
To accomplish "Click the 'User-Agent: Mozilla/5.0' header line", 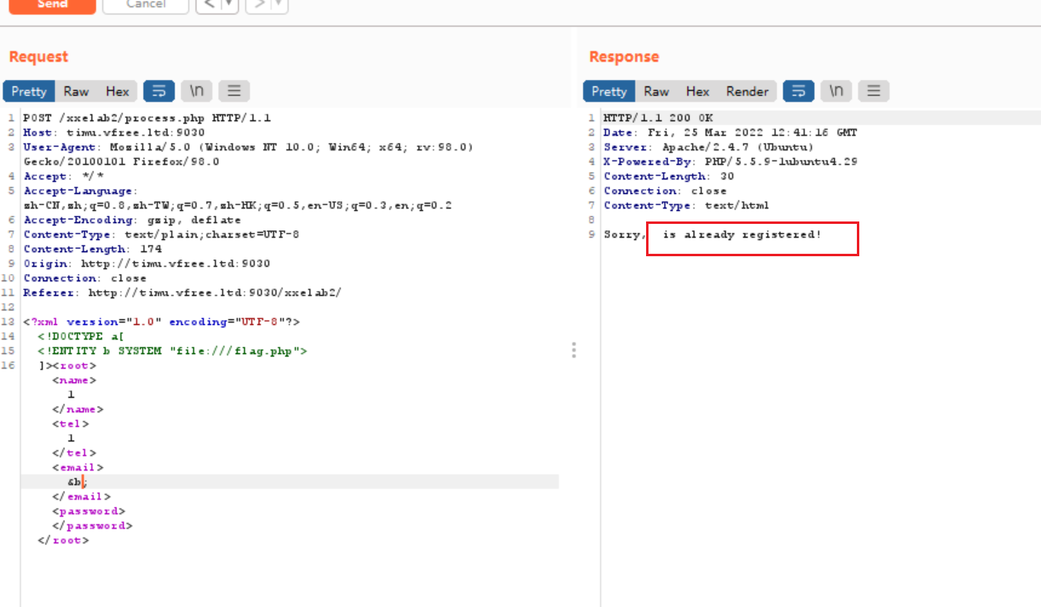I will click(x=248, y=147).
